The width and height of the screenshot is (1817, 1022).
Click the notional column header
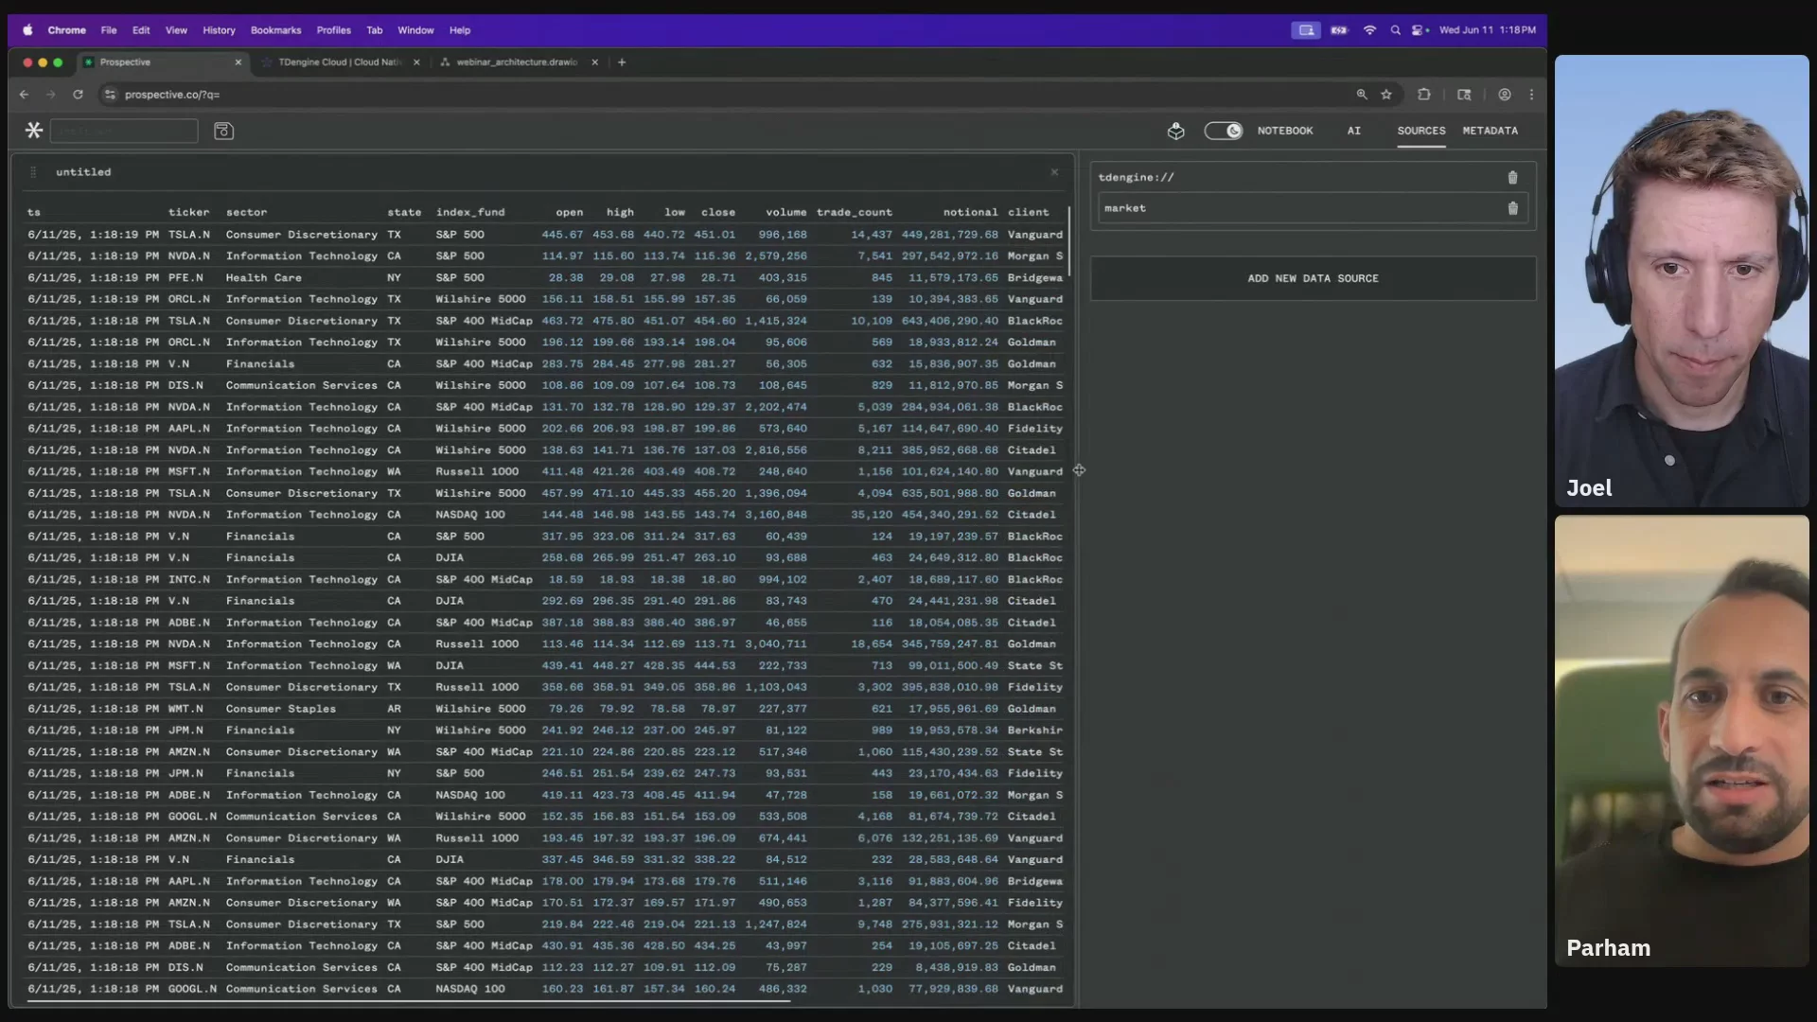tap(970, 213)
